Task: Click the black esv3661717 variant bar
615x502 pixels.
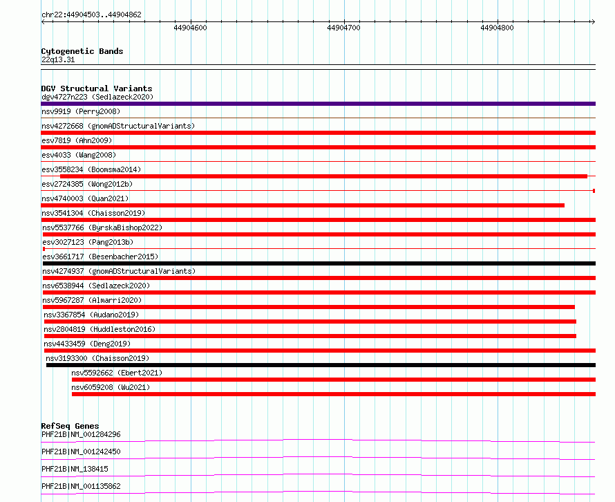Action: click(319, 263)
